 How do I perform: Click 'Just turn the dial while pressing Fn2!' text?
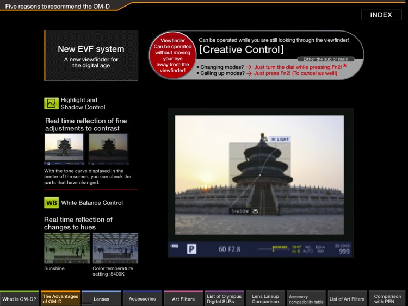coord(298,67)
